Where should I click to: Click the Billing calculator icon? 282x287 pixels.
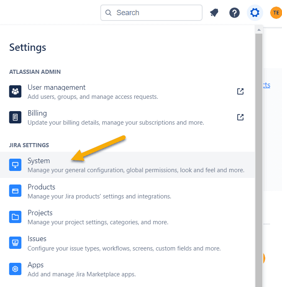tap(15, 117)
